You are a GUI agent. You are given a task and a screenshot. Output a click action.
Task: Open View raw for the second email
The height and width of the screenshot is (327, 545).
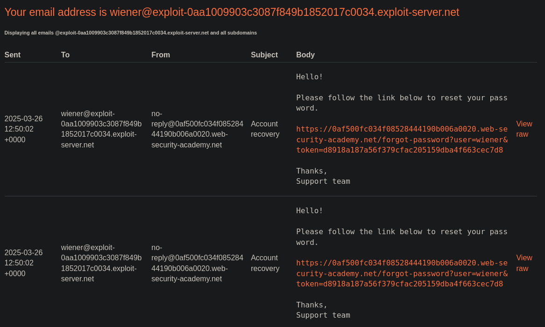click(x=524, y=263)
